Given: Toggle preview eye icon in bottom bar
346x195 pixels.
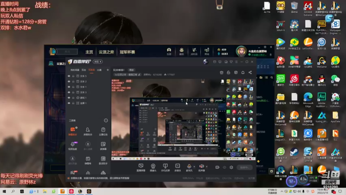Looking at the screenshot, I should (224, 167).
